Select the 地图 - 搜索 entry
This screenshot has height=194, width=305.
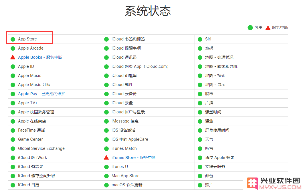coord(215,75)
